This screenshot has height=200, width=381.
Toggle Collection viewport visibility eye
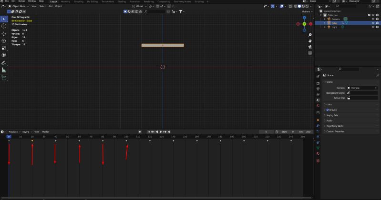[373, 15]
